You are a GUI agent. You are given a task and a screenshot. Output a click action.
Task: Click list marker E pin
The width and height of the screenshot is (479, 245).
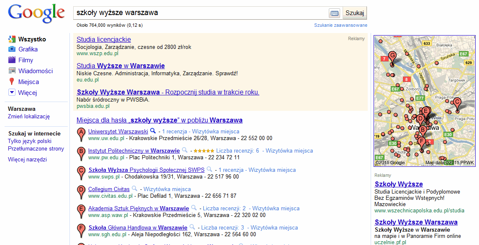[x=81, y=212]
